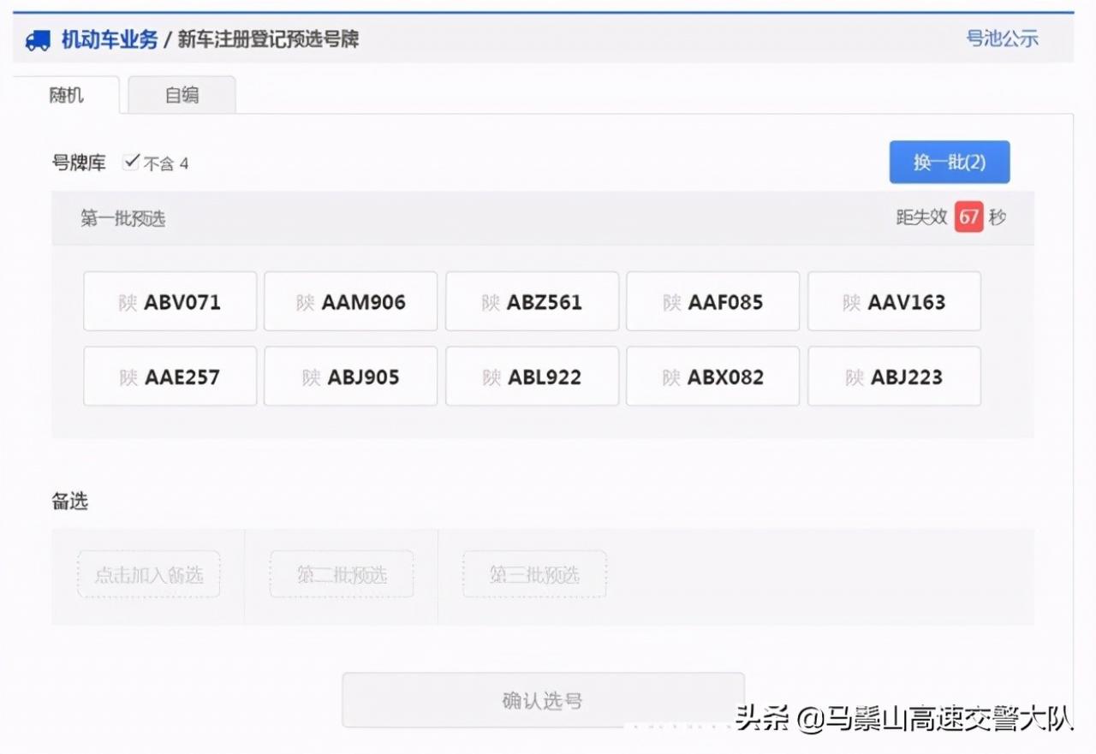Screen dimensions: 1096x754
Task: Select plate 陕AAF085
Action: point(713,300)
